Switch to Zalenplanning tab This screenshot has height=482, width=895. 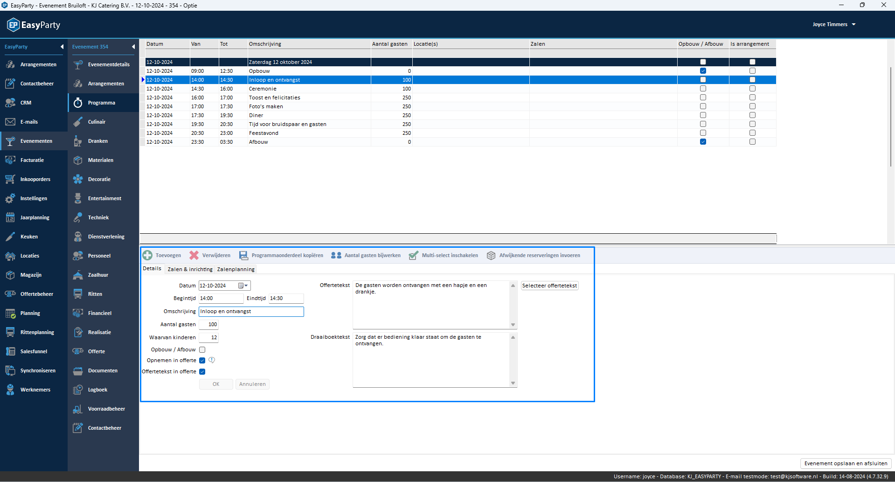236,269
